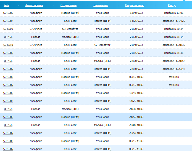Sort flights by the Отправление header
Screen dimensions: 192x151
point(69,5)
